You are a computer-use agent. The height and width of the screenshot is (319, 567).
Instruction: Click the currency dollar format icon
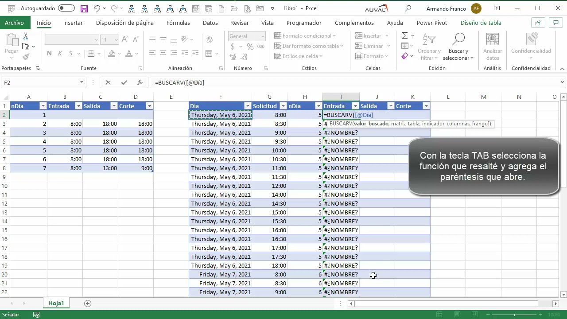(233, 47)
